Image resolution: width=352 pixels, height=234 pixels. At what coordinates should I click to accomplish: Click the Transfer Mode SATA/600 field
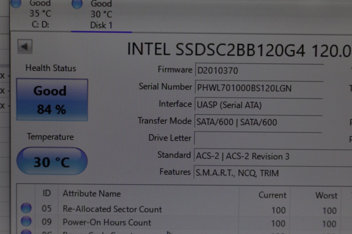[258, 122]
